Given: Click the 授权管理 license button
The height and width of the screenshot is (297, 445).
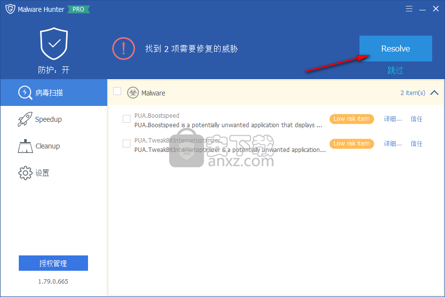Looking at the screenshot, I should point(53,263).
